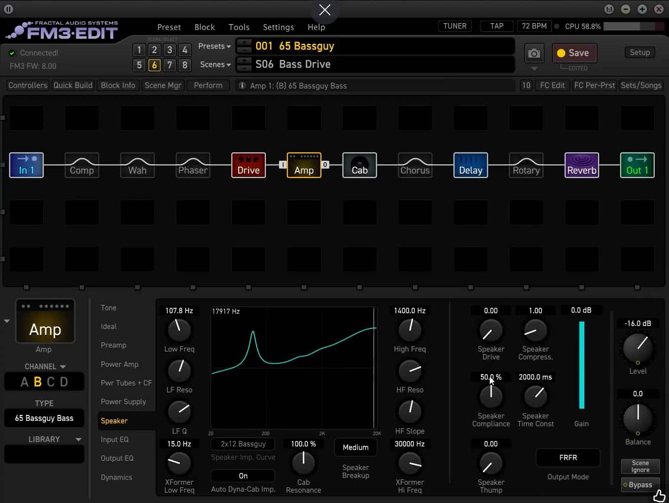This screenshot has height=503, width=669.
Task: Switch to scene 8
Action: (185, 65)
